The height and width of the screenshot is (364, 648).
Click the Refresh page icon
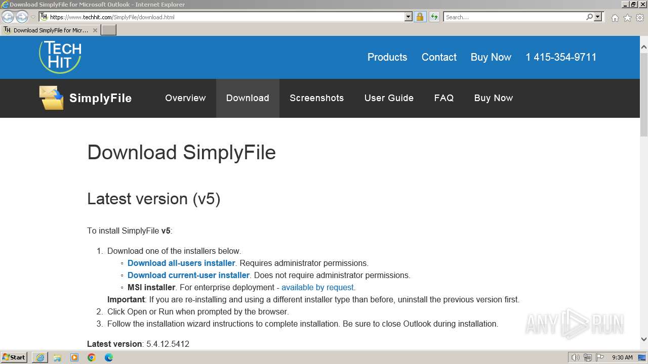point(434,17)
